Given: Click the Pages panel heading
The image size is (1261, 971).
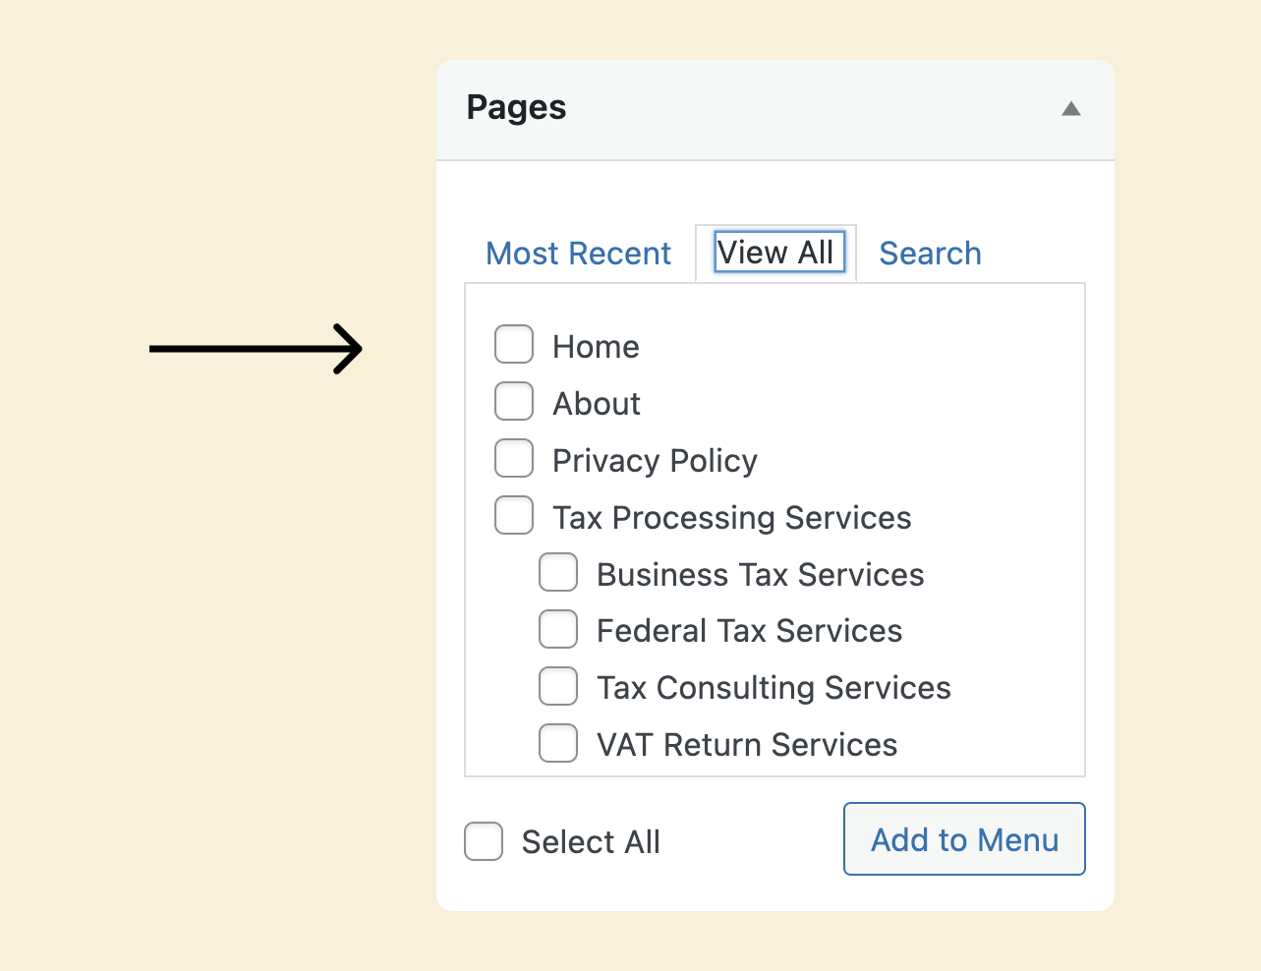Looking at the screenshot, I should (x=516, y=107).
